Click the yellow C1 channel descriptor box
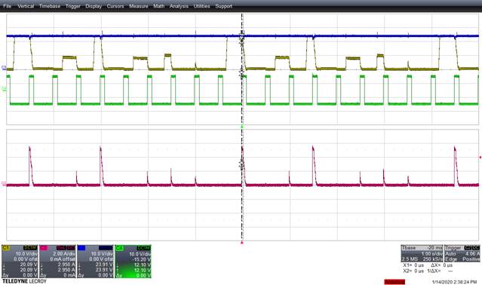 (20, 262)
